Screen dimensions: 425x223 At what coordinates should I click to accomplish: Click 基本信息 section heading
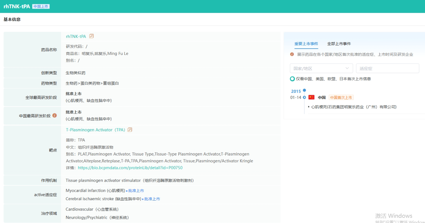point(12,20)
